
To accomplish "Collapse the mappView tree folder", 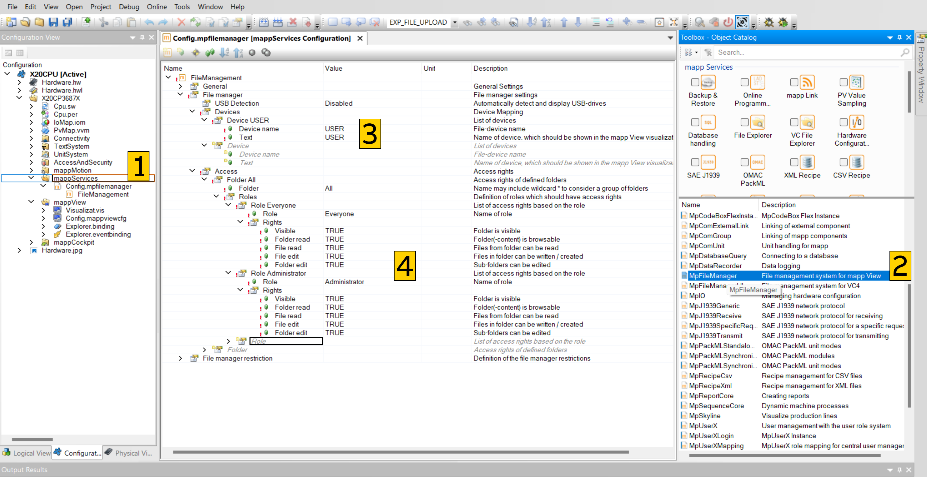I will (x=31, y=202).
